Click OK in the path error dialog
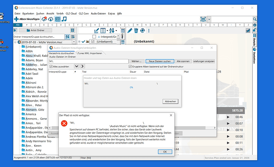 point(165,152)
